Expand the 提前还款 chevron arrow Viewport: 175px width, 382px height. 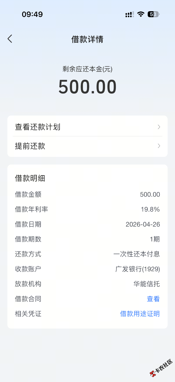[159, 146]
